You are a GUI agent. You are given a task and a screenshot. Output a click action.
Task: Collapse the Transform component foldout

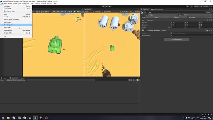[x=141, y=20]
